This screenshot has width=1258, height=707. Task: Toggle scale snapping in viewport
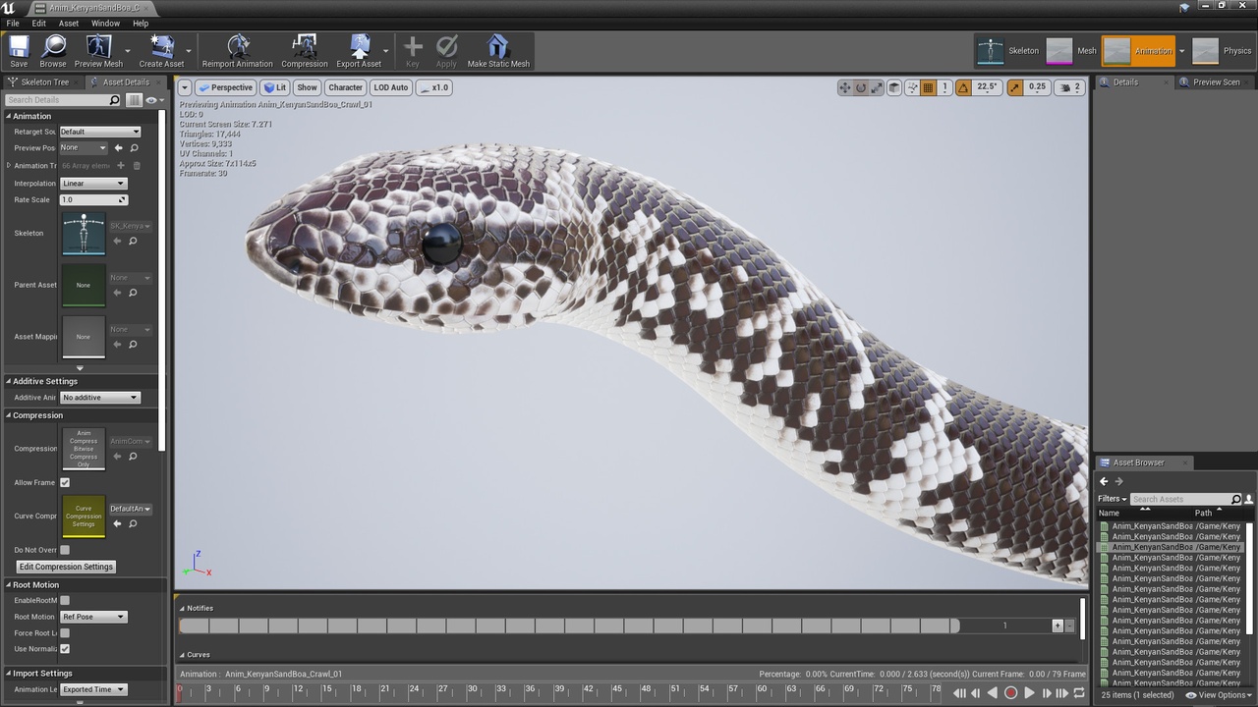pos(1014,87)
